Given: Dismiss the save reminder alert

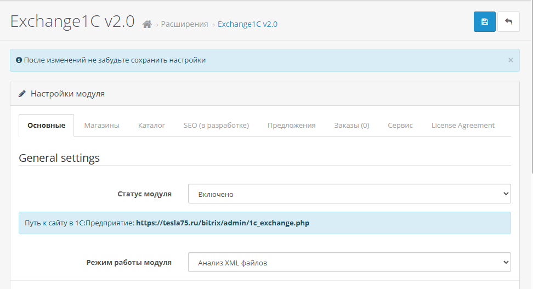Looking at the screenshot, I should pyautogui.click(x=511, y=60).
